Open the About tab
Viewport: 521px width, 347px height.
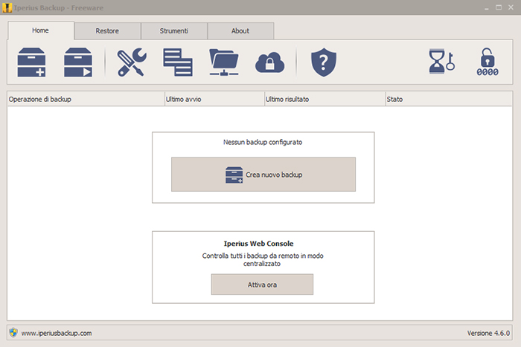pos(240,31)
